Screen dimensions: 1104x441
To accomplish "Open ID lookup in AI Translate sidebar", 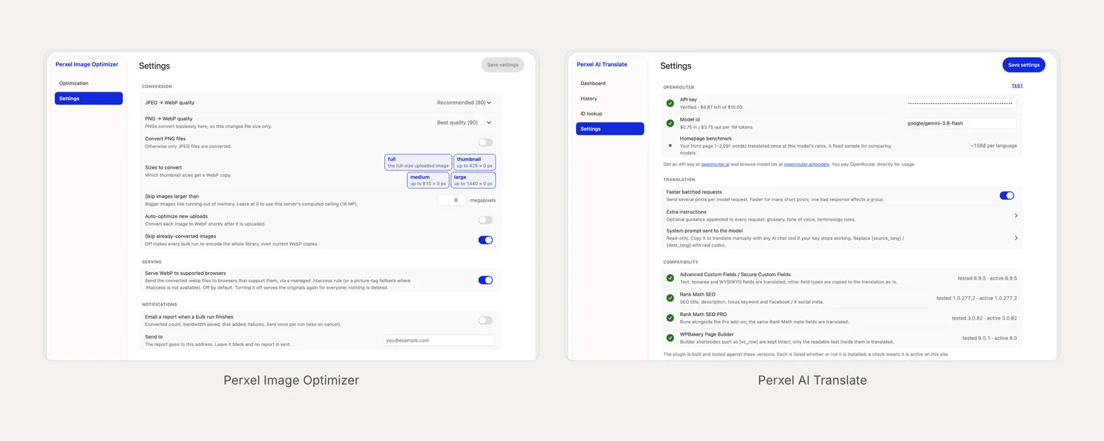I will [610, 114].
